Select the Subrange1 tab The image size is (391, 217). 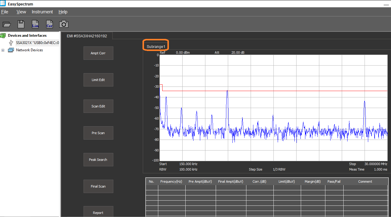(156, 47)
